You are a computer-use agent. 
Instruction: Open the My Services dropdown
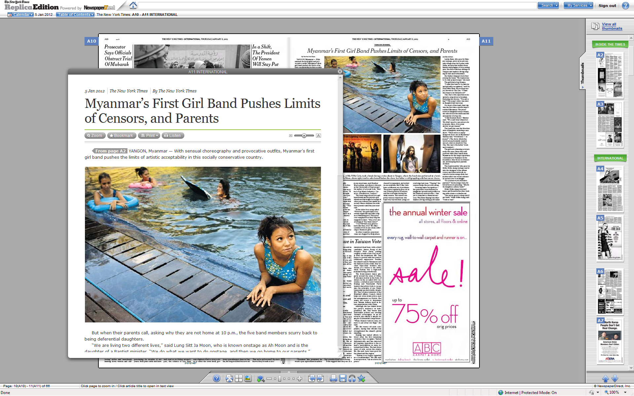(x=579, y=5)
